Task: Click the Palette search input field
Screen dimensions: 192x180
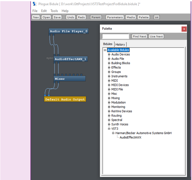Action: [115, 36]
